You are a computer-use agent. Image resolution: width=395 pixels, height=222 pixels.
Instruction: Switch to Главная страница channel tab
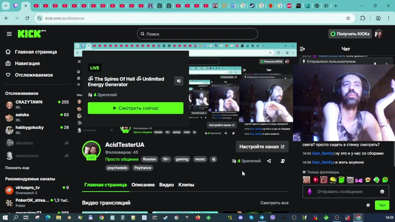(x=106, y=185)
